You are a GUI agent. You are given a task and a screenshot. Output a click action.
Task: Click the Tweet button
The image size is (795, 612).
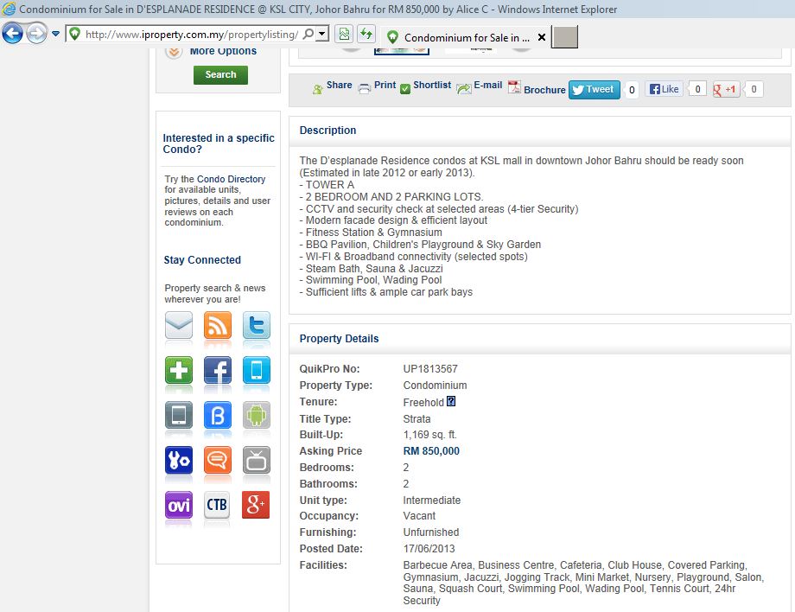(x=594, y=89)
